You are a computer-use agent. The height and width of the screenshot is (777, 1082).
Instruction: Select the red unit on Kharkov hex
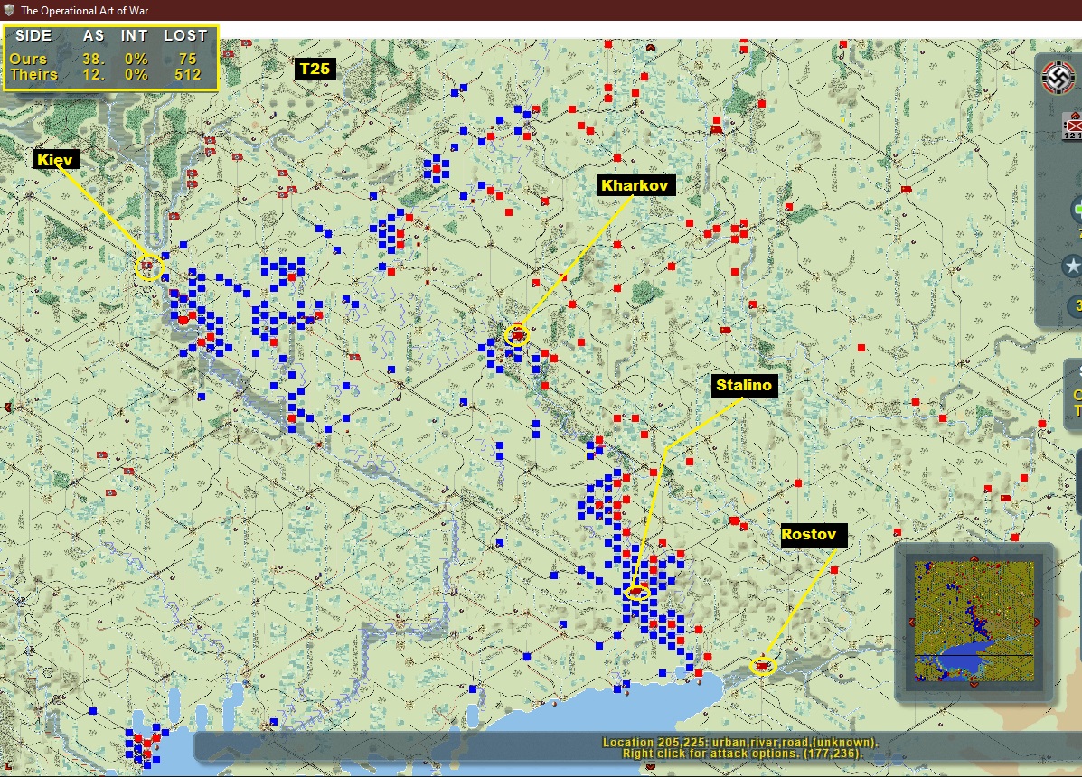click(517, 336)
